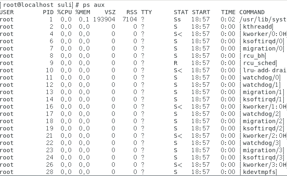Screen dimensions: 287x176
Task: Click the 'ps aux' command text
Action: (x=98, y=5)
